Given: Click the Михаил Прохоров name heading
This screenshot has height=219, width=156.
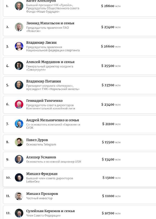Looking at the screenshot, I should pyautogui.click(x=42, y=194).
